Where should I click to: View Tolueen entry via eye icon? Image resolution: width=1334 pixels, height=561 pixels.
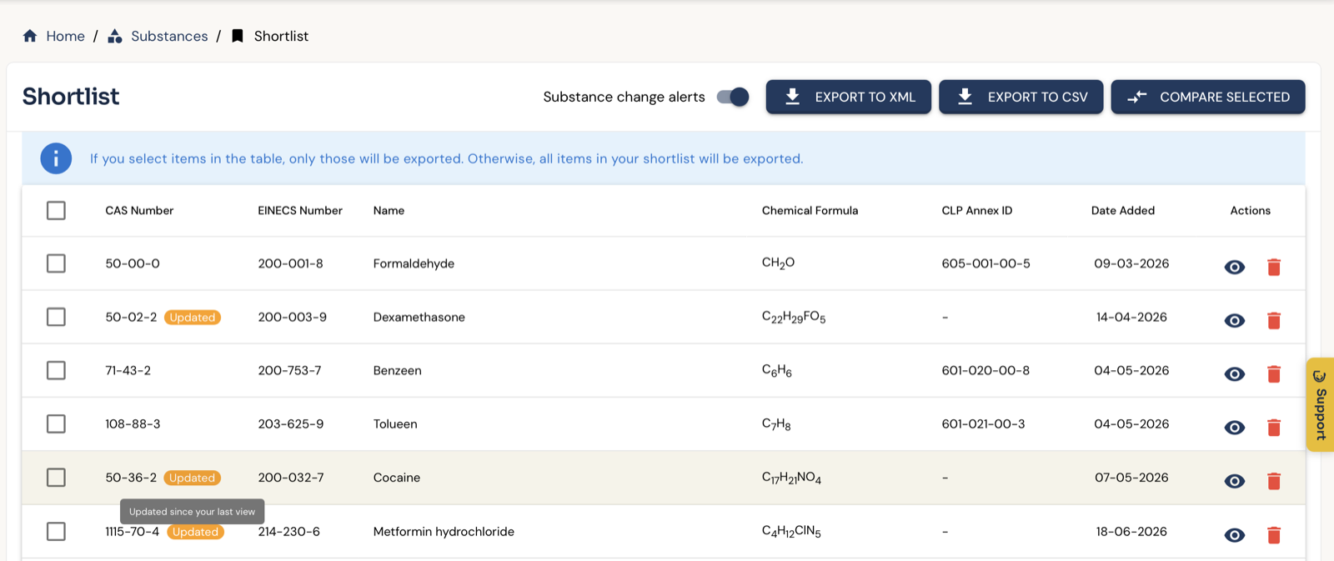[x=1235, y=427]
